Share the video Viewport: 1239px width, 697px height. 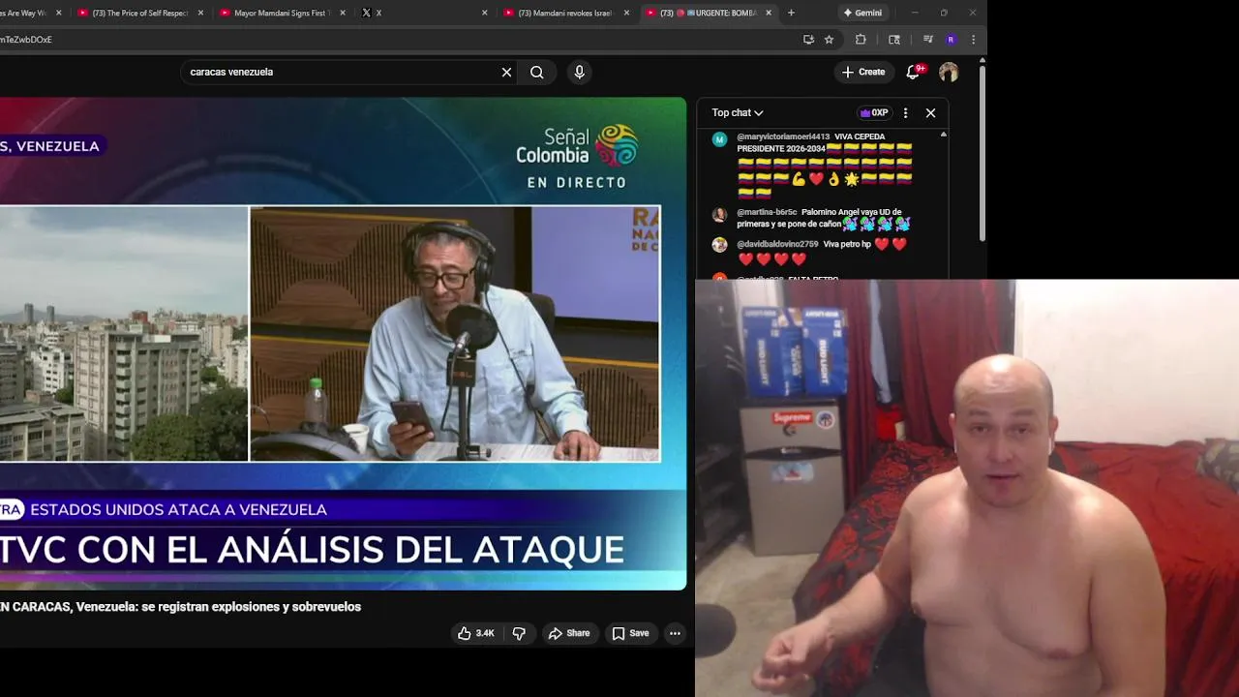[569, 633]
